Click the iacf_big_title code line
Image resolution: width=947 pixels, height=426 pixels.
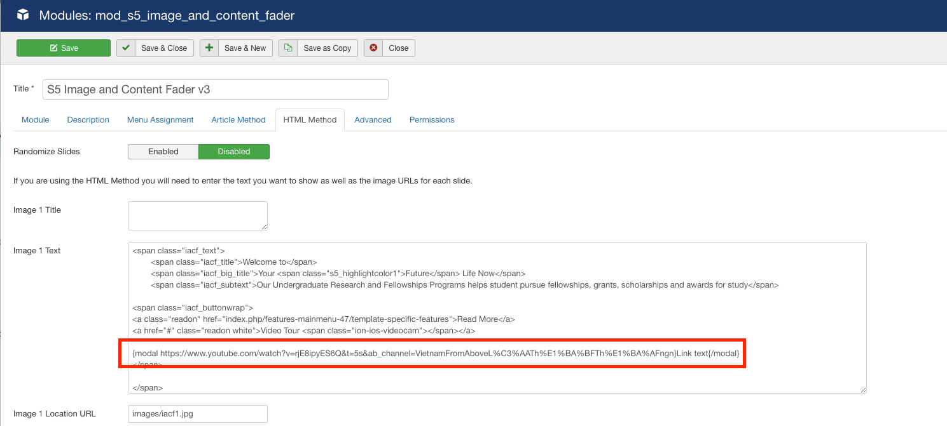pyautogui.click(x=338, y=273)
